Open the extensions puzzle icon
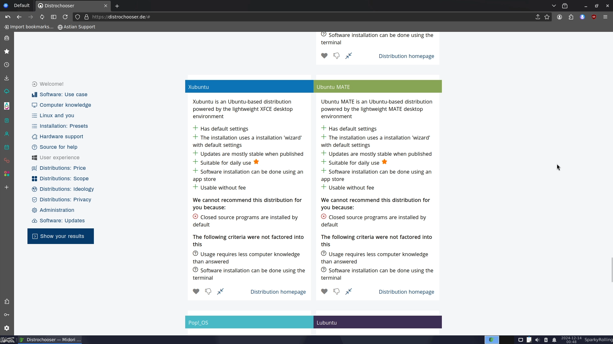 [571, 17]
